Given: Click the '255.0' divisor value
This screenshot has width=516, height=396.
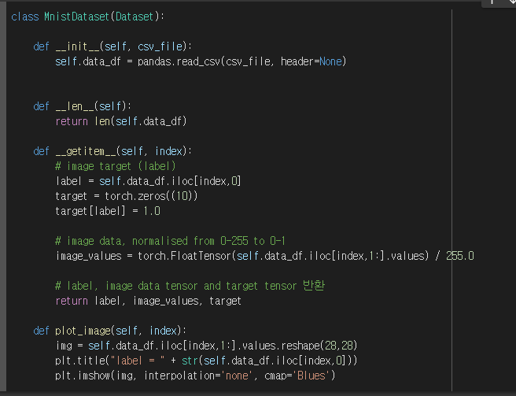Looking at the screenshot, I should (x=460, y=256).
